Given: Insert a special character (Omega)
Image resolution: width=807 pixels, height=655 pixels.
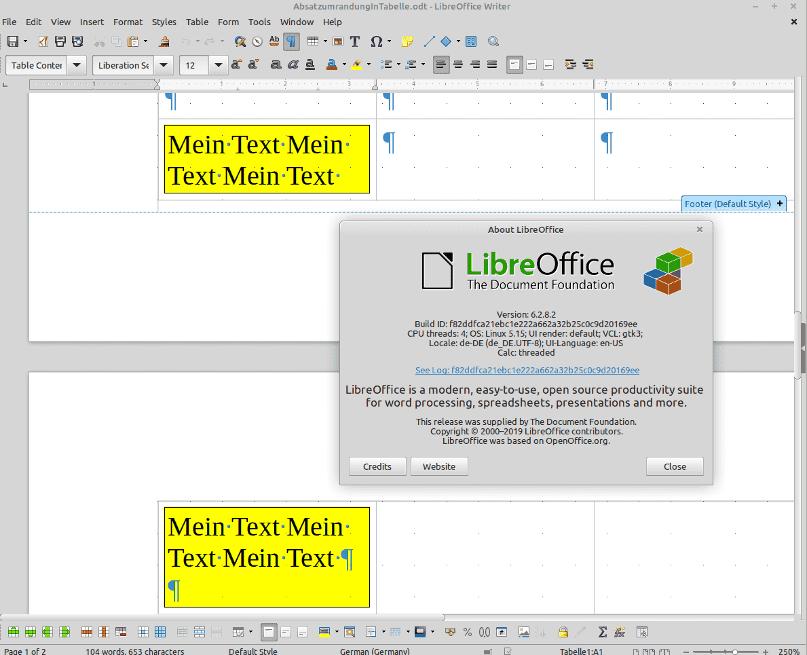Looking at the screenshot, I should click(376, 41).
